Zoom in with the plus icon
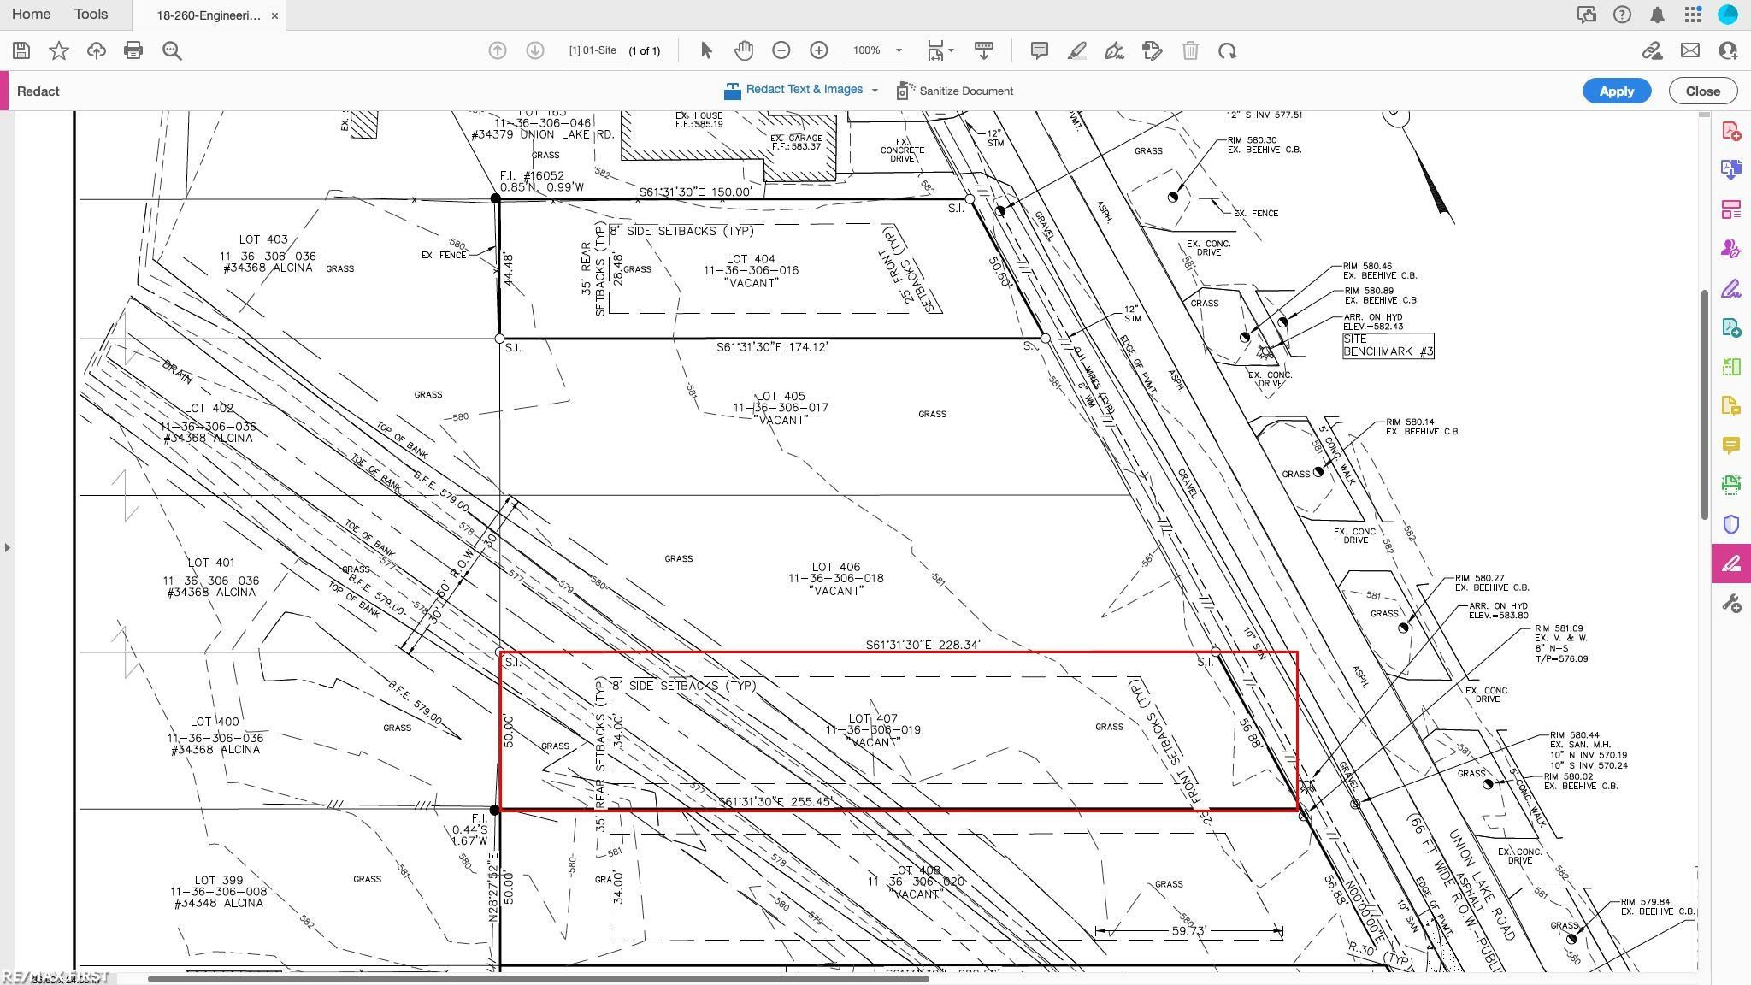 [x=818, y=50]
